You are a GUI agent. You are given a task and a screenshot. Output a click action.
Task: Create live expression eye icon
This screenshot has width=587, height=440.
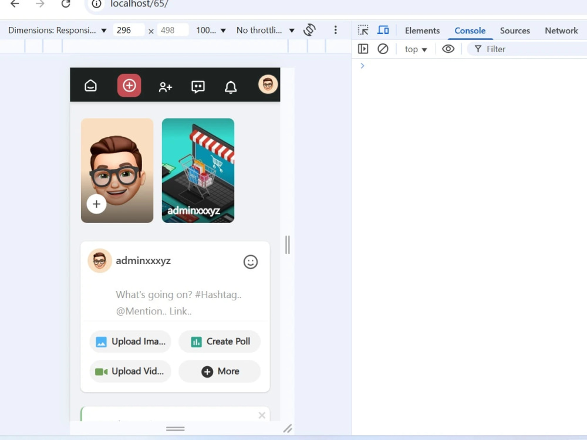448,49
